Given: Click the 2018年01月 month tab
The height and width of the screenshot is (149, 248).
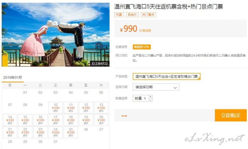Looking at the screenshot, I should point(13,78).
